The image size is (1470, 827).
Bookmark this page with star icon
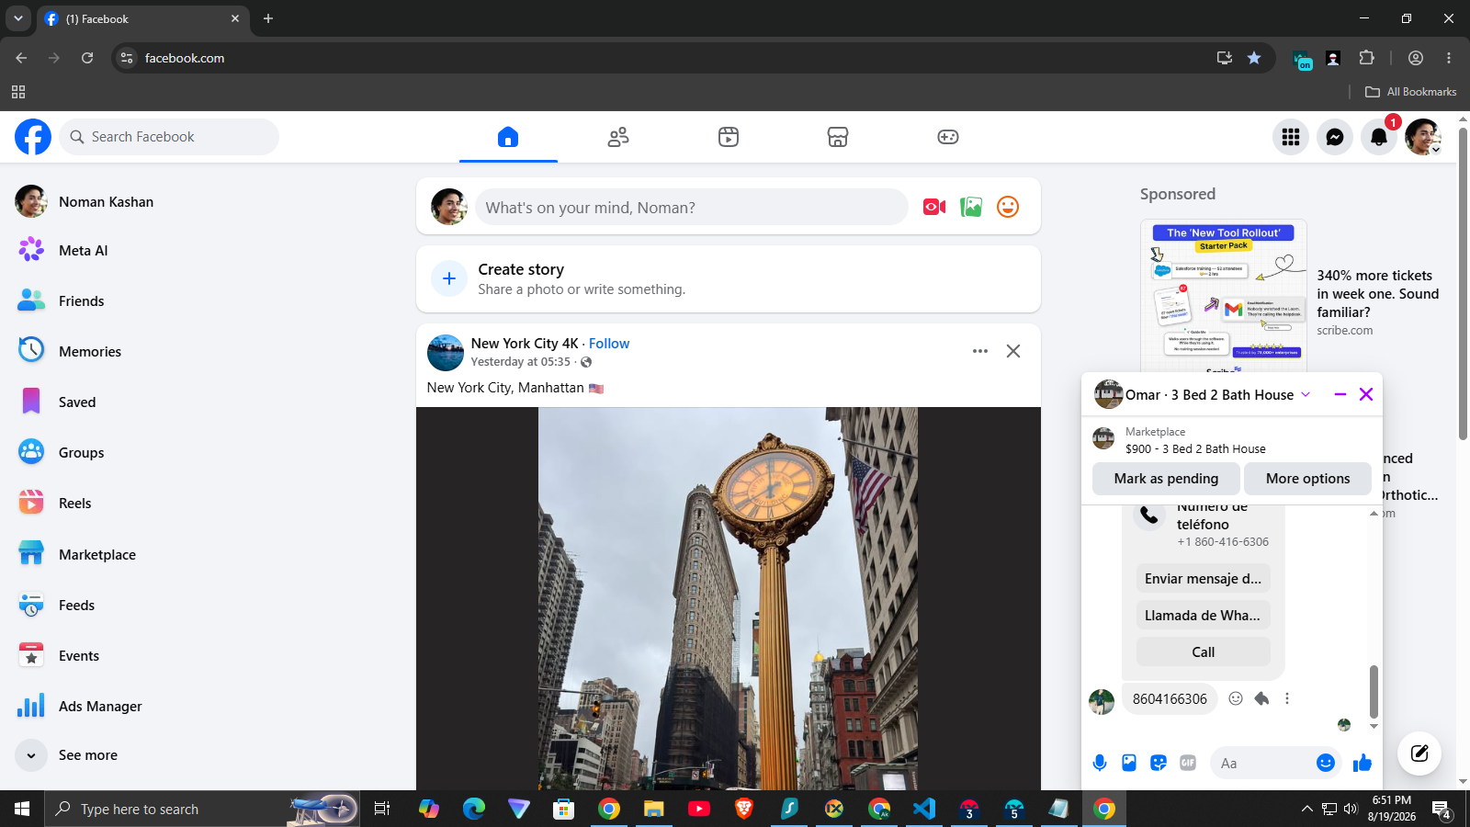click(1254, 58)
